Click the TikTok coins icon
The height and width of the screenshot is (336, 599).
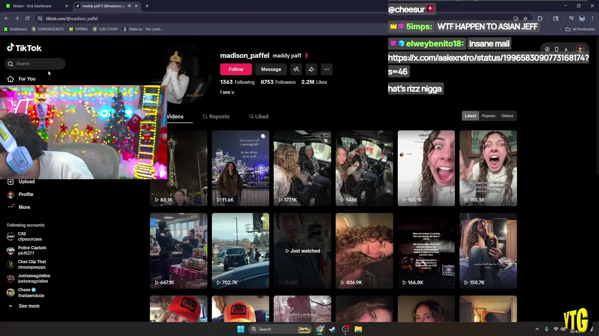[547, 49]
